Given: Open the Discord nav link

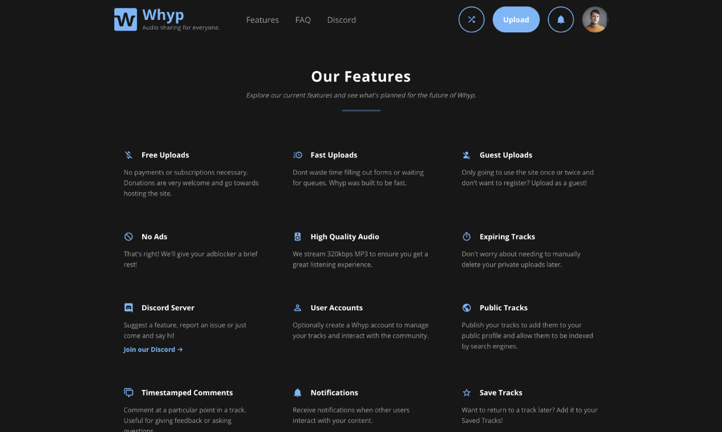Looking at the screenshot, I should (341, 19).
